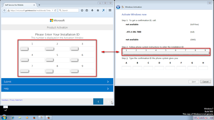Click installation ID field 6 on webpage

click(x=82, y=60)
